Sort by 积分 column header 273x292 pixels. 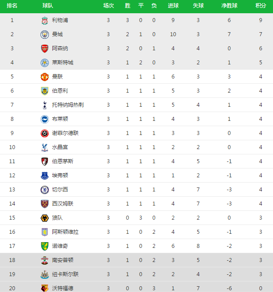tap(261, 6)
